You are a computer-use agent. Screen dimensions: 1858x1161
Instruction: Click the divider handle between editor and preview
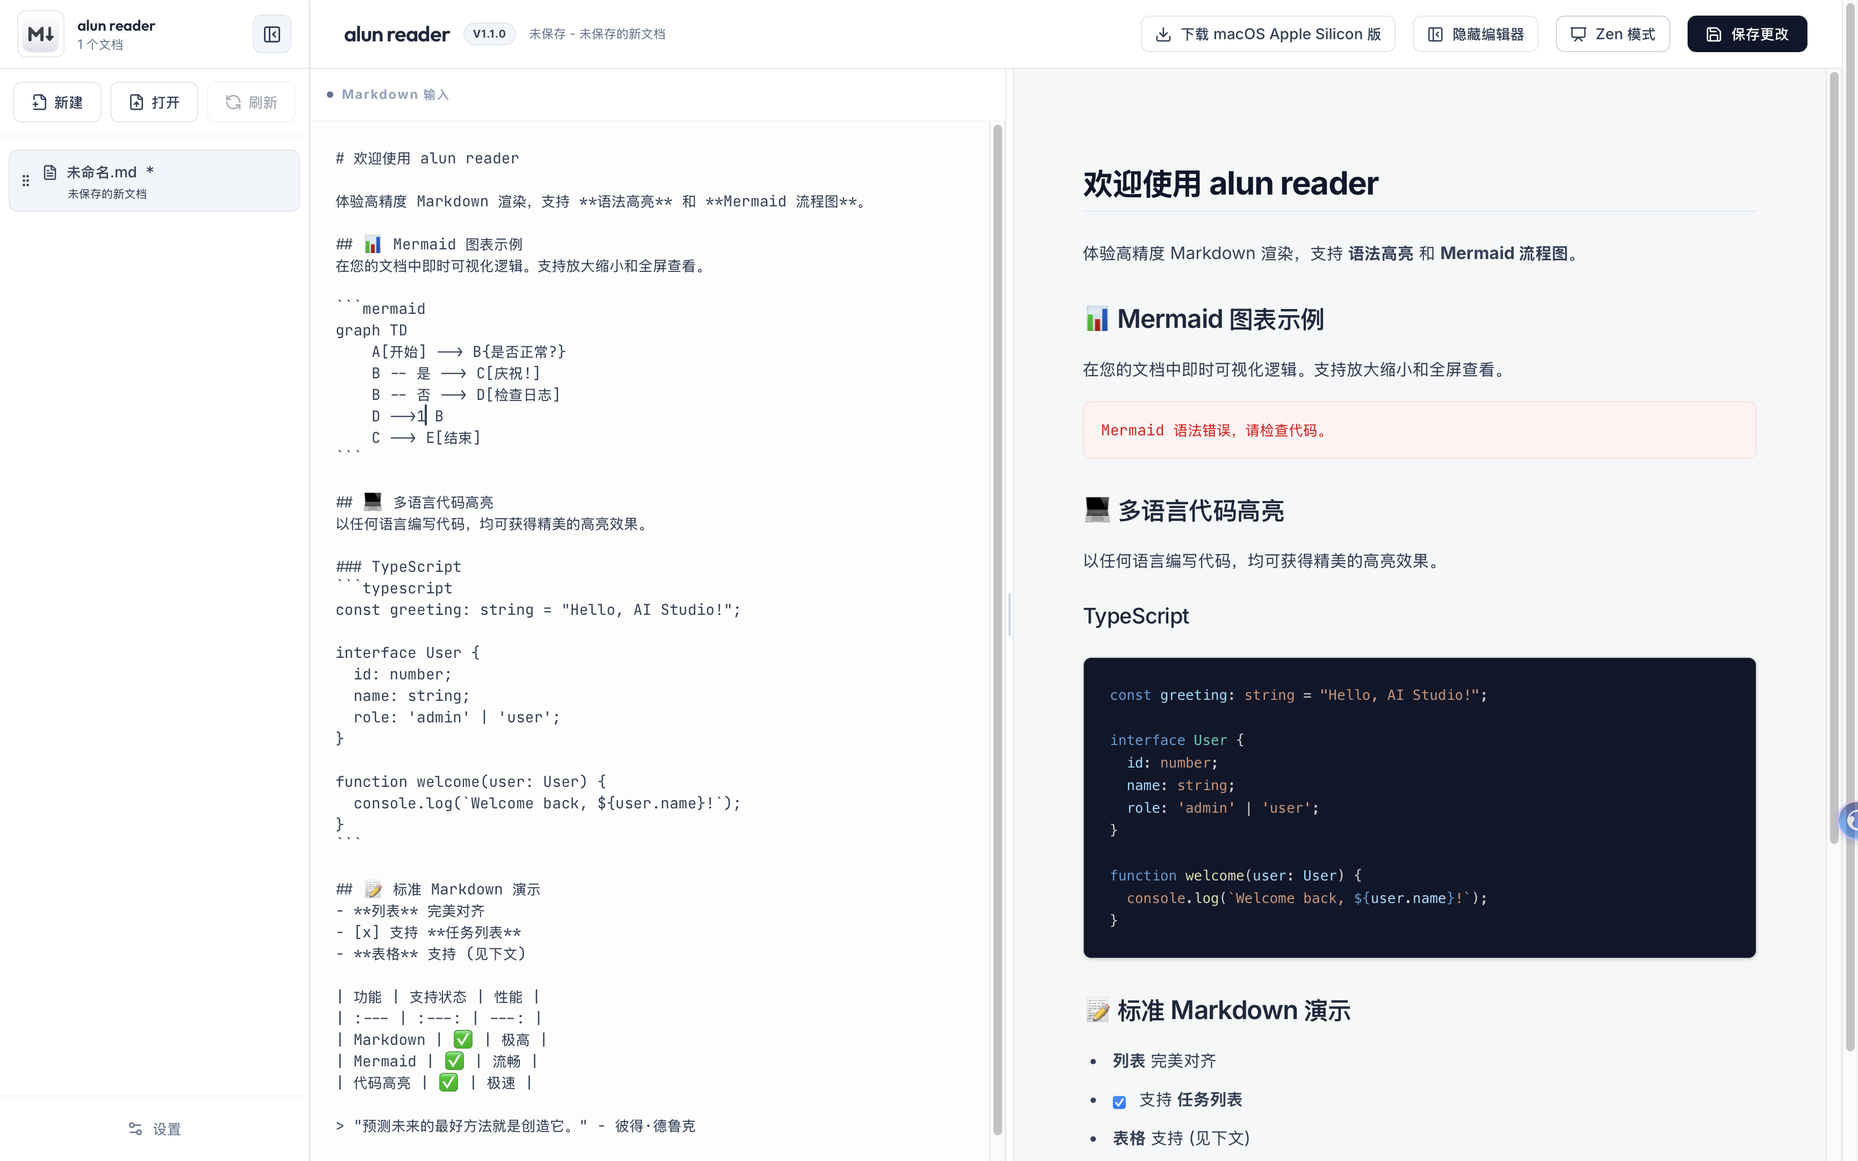click(x=1009, y=614)
